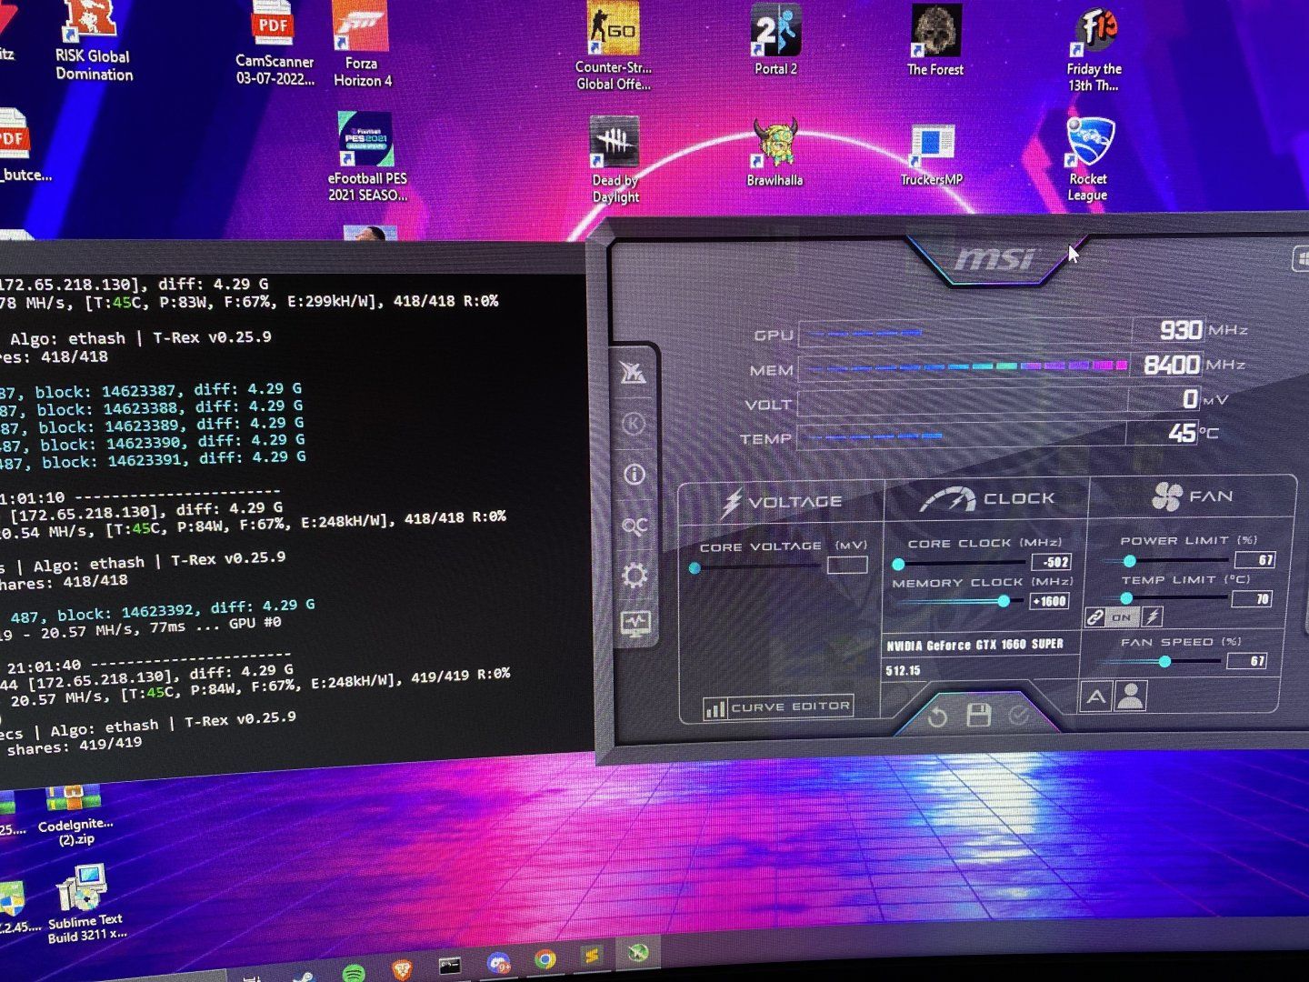Enable user-defined fan control icon
Image resolution: width=1309 pixels, height=982 pixels.
(1130, 696)
